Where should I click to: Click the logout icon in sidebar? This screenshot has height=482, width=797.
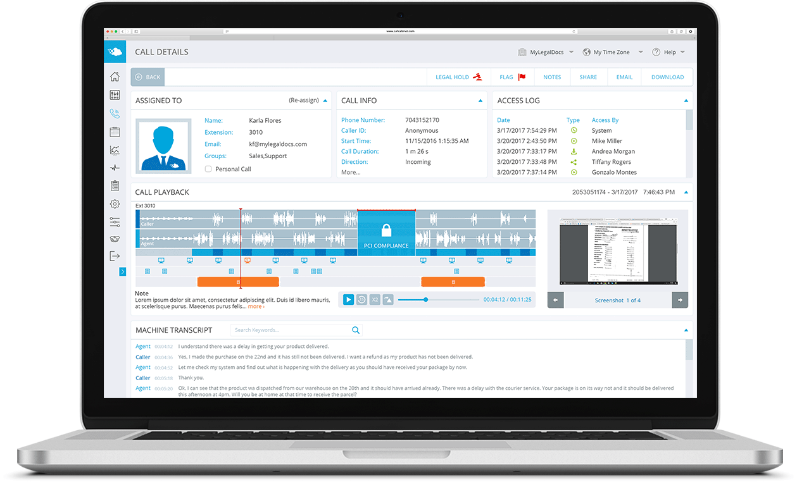point(115,256)
